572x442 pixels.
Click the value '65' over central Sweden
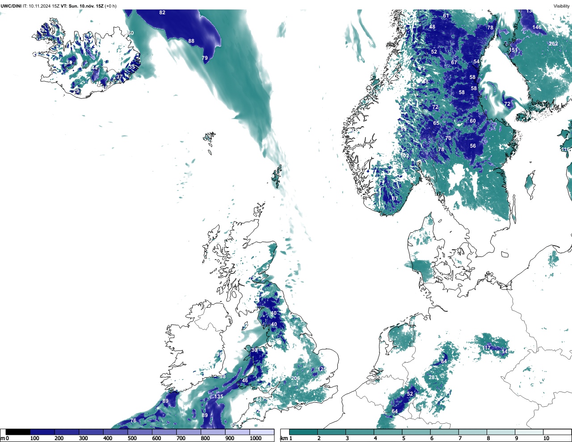click(x=436, y=123)
